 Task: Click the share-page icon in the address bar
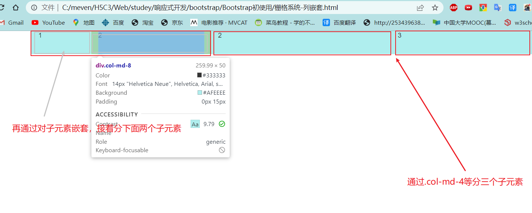click(x=420, y=7)
